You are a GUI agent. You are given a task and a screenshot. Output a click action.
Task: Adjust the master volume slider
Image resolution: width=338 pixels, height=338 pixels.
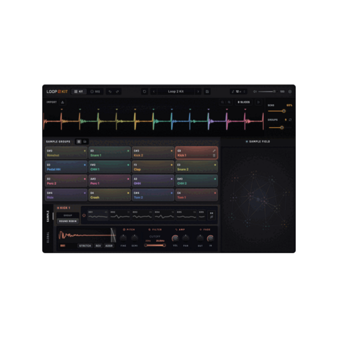coord(267,92)
